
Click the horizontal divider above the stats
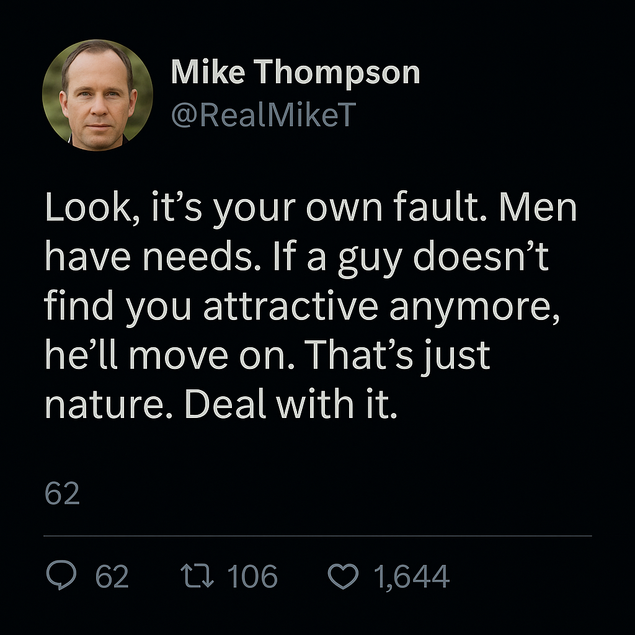coord(317,535)
